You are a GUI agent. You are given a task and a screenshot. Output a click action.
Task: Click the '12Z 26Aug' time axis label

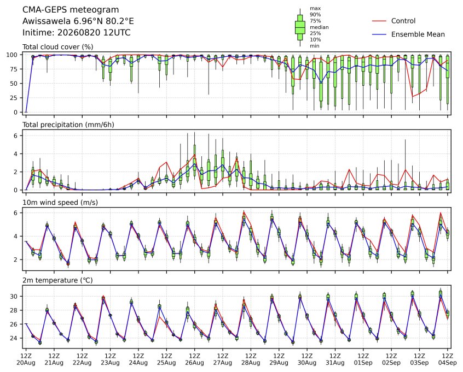pyautogui.click(x=195, y=359)
